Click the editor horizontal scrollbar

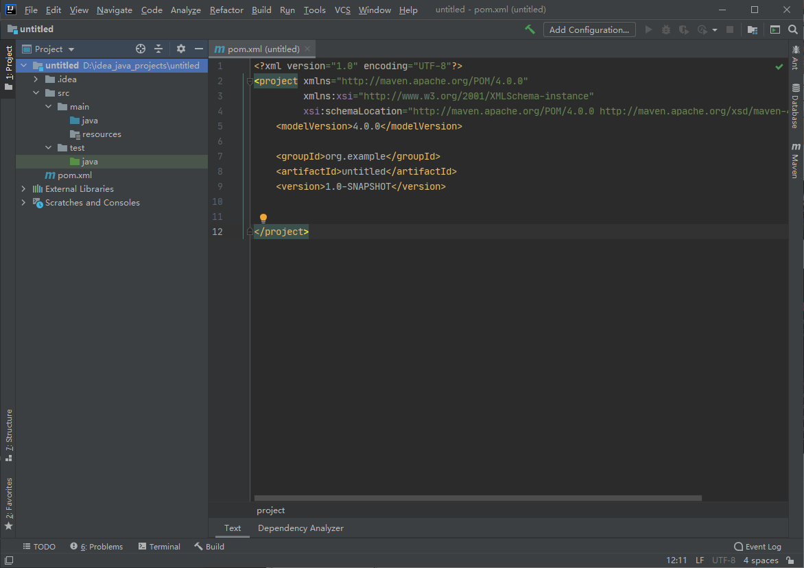pyautogui.click(x=477, y=498)
